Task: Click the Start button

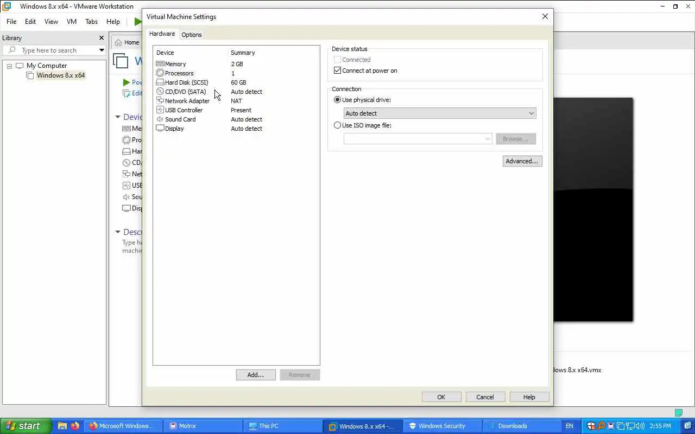Action: coord(26,426)
